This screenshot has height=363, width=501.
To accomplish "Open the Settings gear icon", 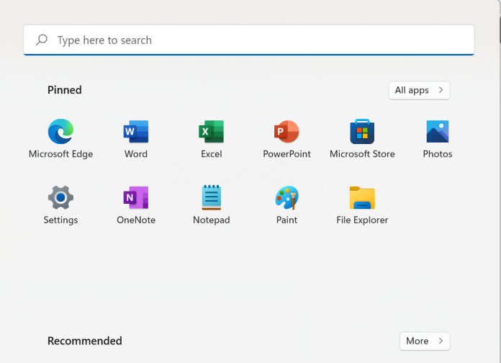I will (60, 197).
